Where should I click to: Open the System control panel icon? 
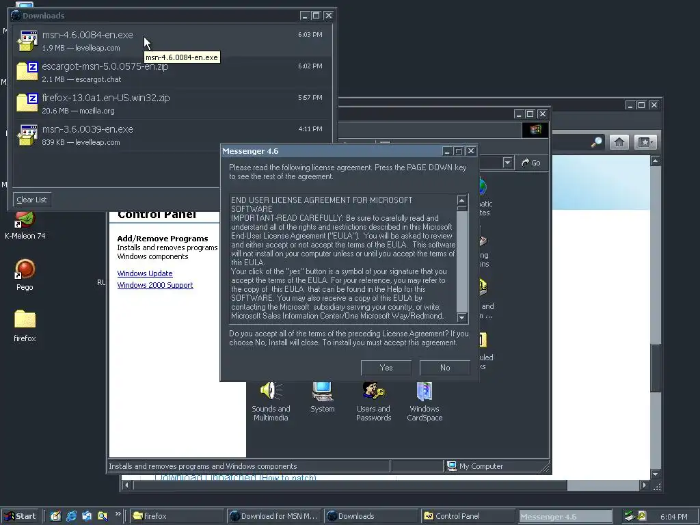322,392
